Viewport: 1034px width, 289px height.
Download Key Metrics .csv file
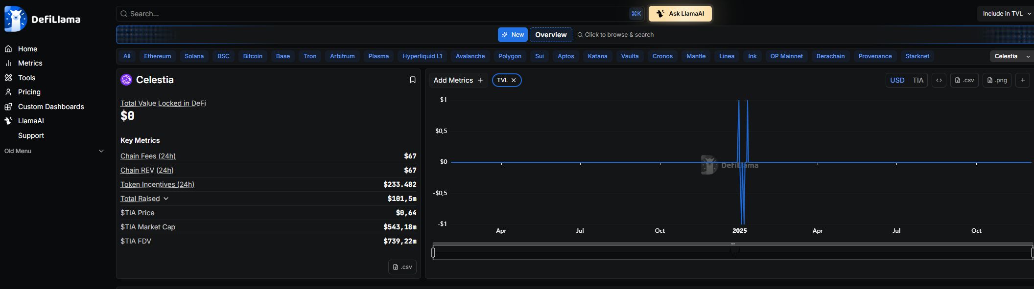pyautogui.click(x=402, y=267)
